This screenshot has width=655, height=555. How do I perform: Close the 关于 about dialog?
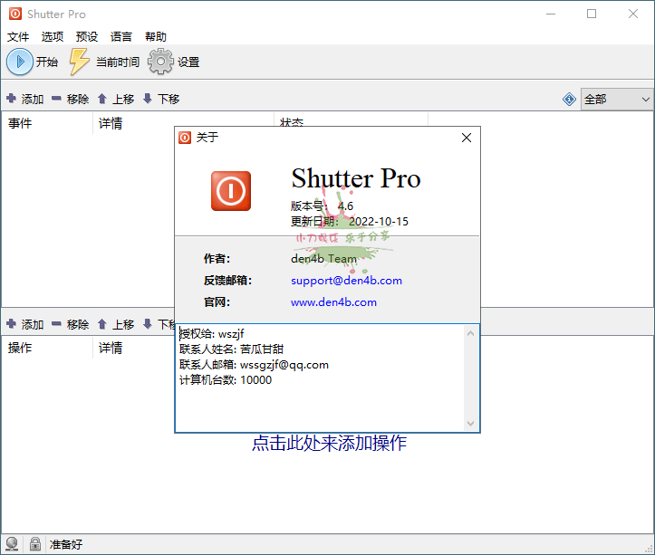coord(467,138)
